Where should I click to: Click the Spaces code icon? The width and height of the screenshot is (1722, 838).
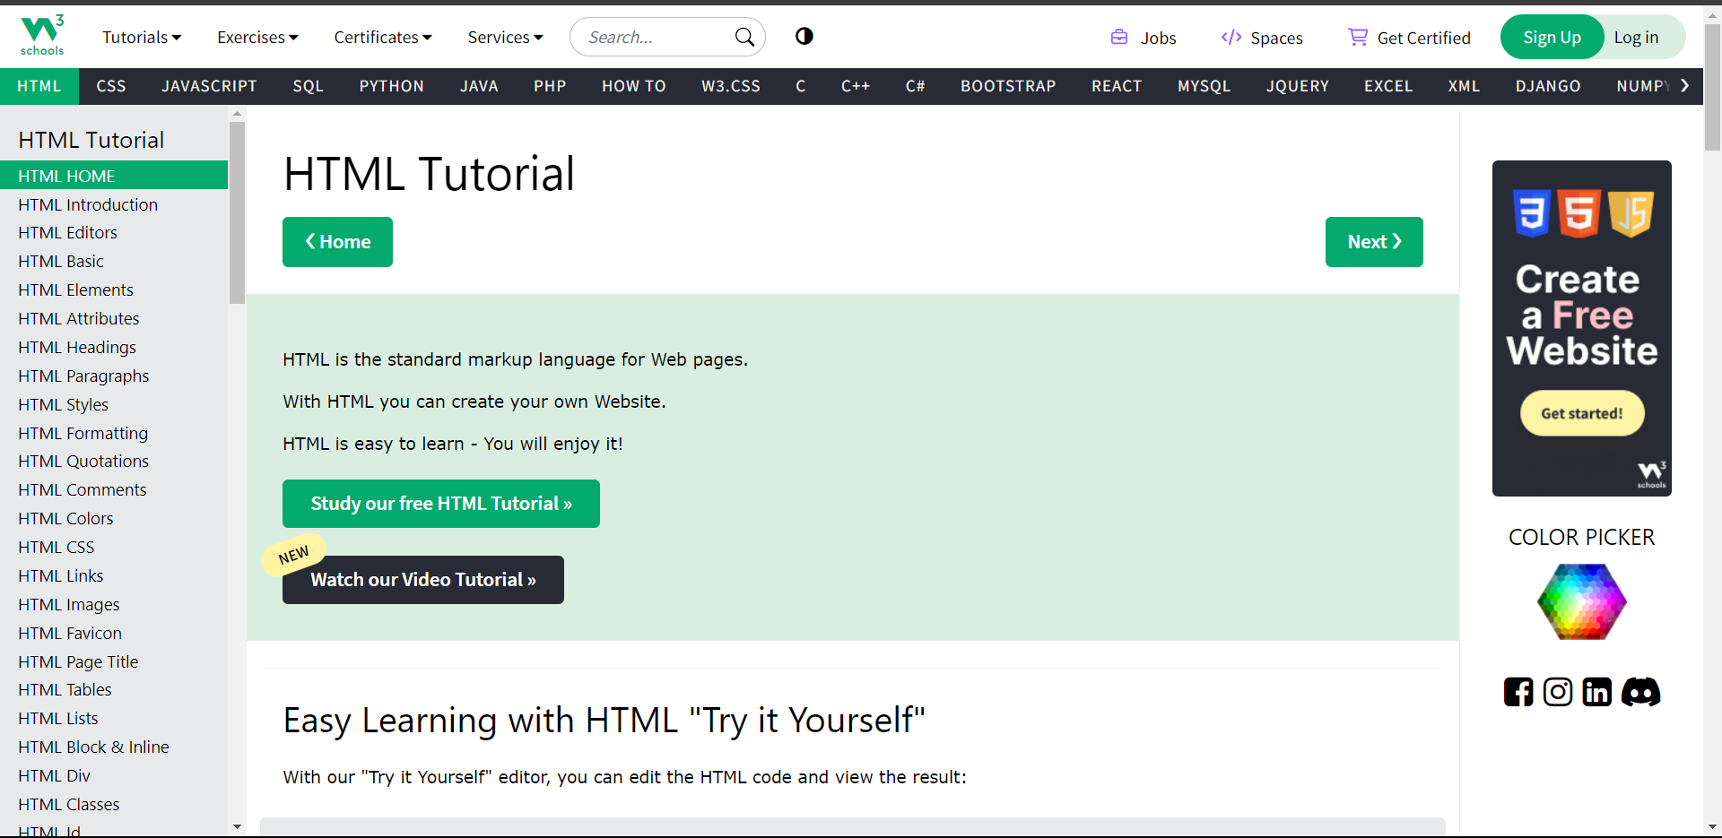click(1231, 37)
